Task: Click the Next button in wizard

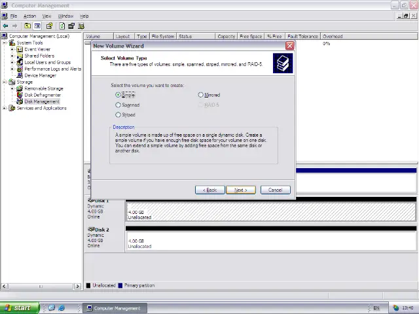Action: tap(241, 190)
